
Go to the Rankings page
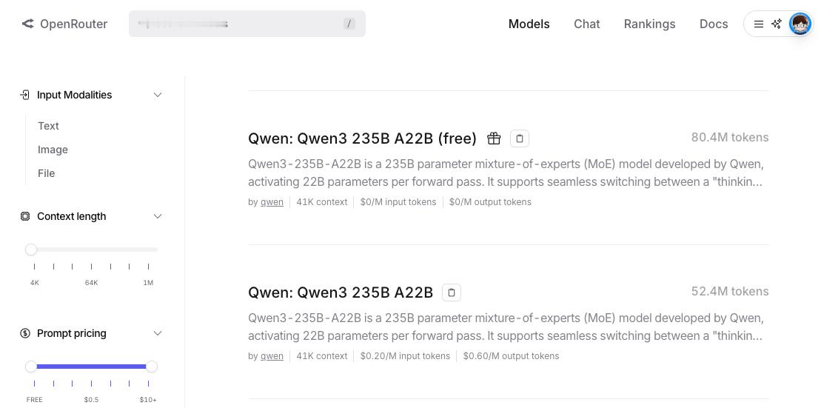click(x=649, y=24)
